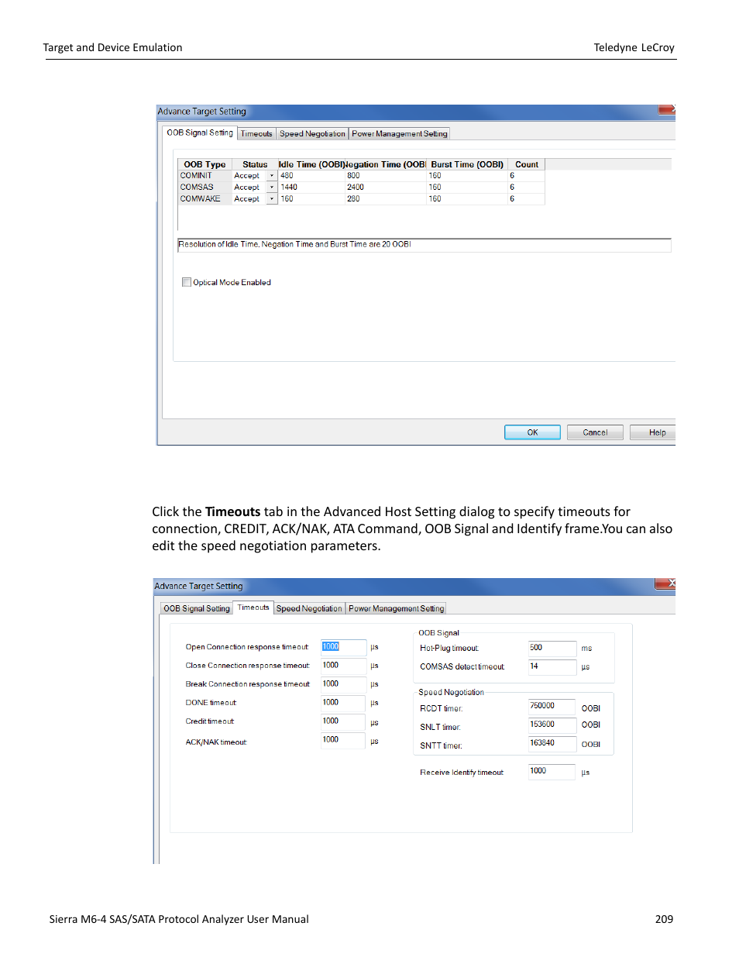
Task: Edit Hot-Plug timeout field
Action: coord(552,648)
